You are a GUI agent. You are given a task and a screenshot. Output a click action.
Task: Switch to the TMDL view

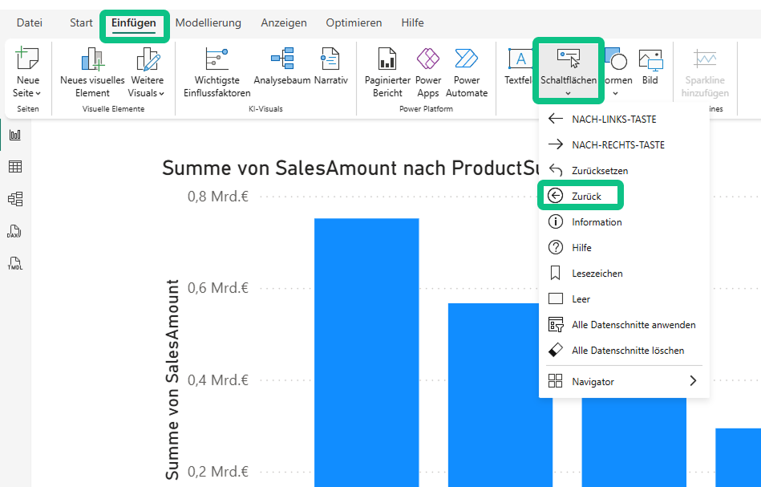(x=14, y=263)
